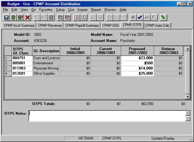Go to the CPMP Auto Calc tab
Image resolution: width=194 pixels, height=142 pixels.
158,25
